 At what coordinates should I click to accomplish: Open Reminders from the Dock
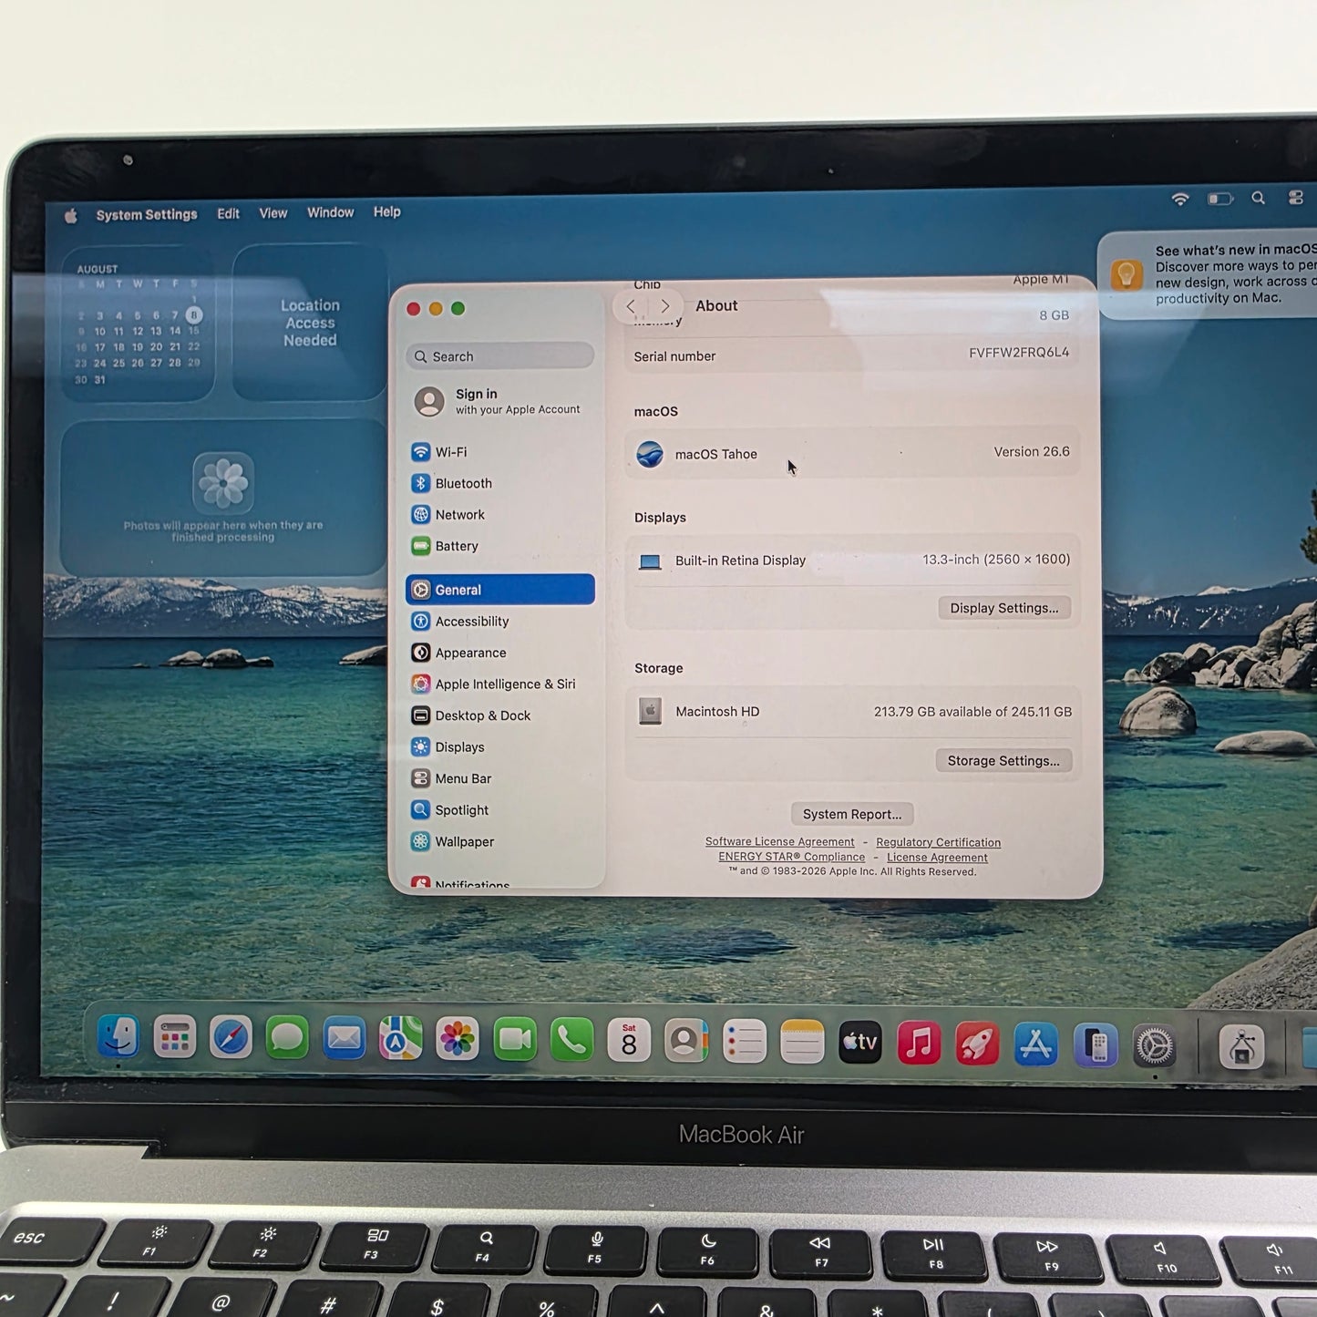point(745,1042)
